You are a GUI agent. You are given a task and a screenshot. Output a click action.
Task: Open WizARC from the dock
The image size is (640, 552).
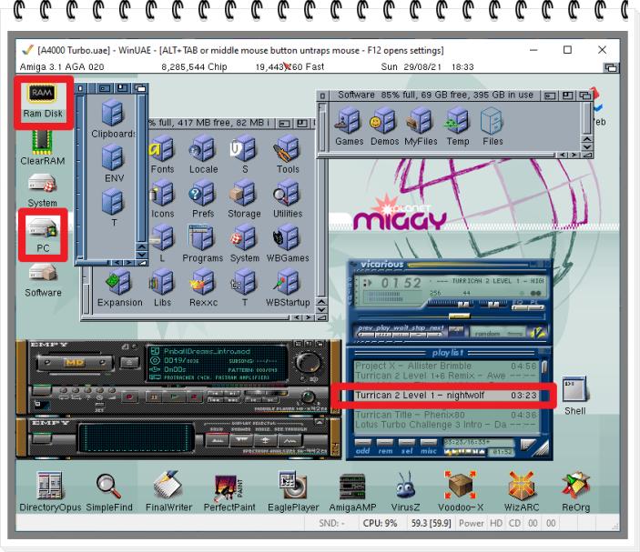click(522, 492)
